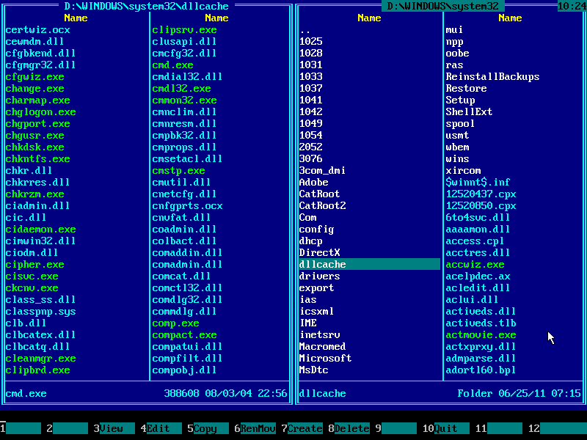This screenshot has width=587, height=440.
Task: Select the 6to4svc.dll file
Action: (x=478, y=217)
